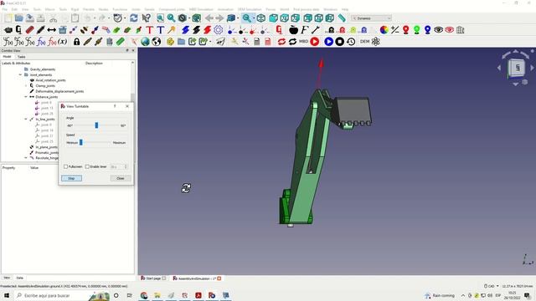This screenshot has height=301, width=536.
Task: Click the measure distance ruler icon
Action: click(x=342, y=18)
